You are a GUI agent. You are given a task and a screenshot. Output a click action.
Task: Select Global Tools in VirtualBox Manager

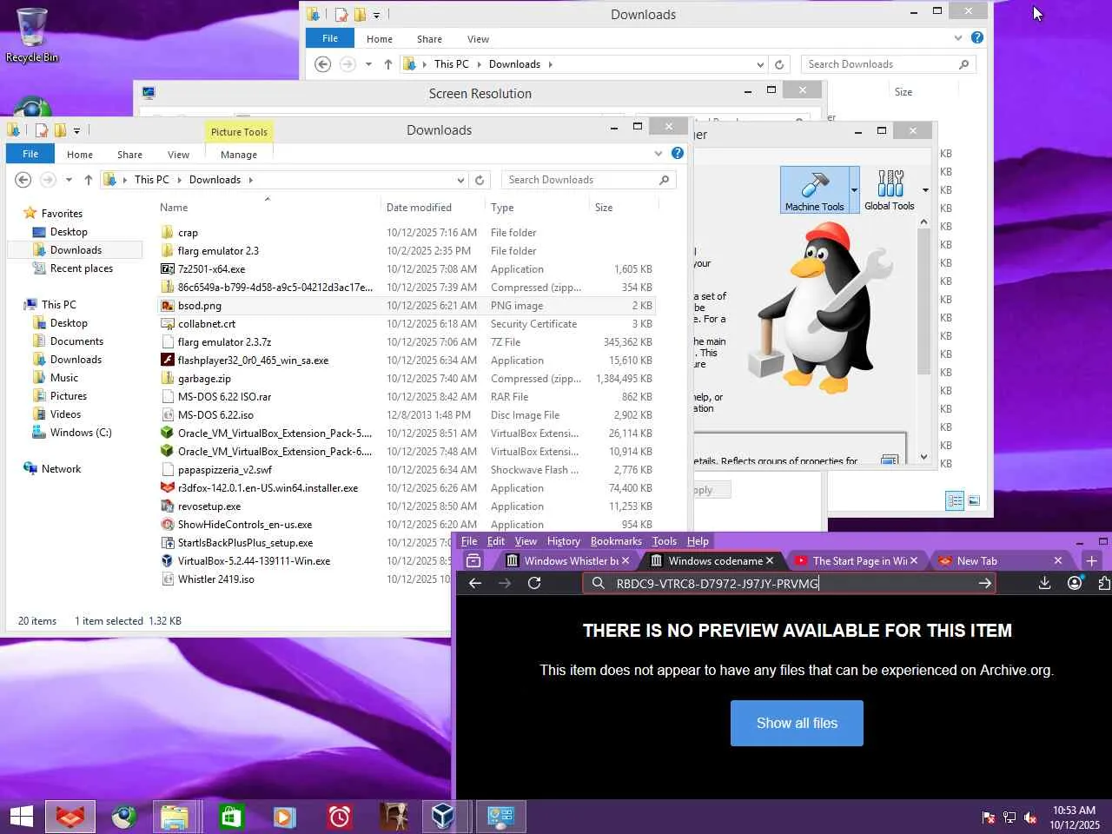[890, 189]
